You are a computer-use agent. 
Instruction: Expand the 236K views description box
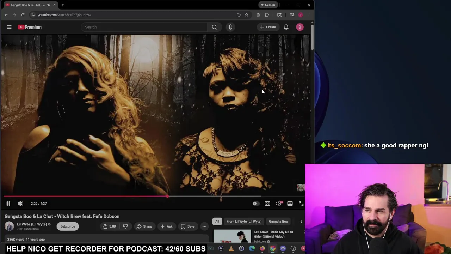(x=106, y=239)
